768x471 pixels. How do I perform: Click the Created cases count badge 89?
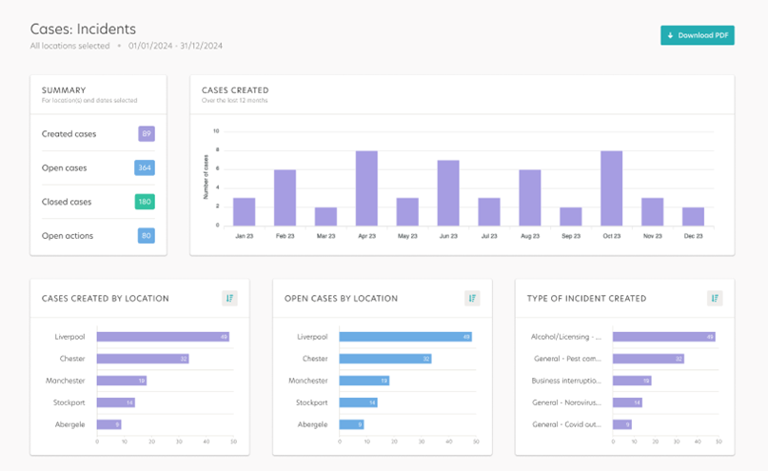click(147, 133)
